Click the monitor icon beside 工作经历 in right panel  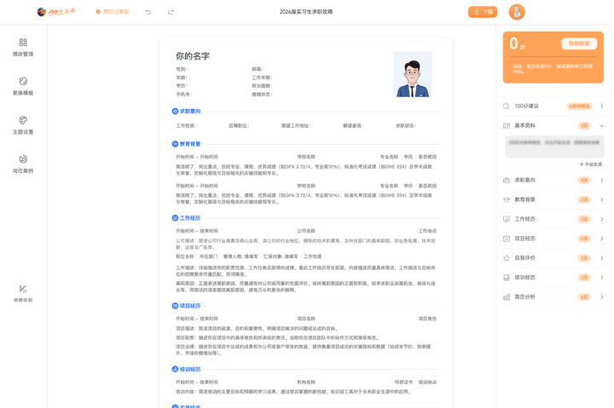(x=507, y=219)
